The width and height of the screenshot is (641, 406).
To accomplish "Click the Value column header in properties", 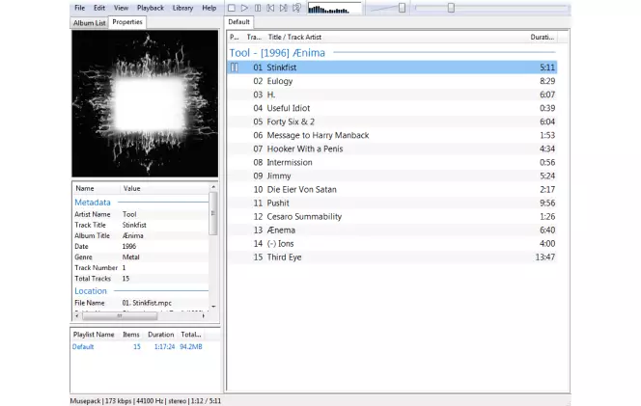I will [x=131, y=188].
